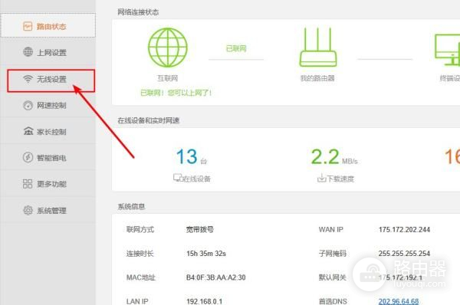Click the gauge icon beside 网速控制
This screenshot has height=305, width=460.
[x=28, y=105]
